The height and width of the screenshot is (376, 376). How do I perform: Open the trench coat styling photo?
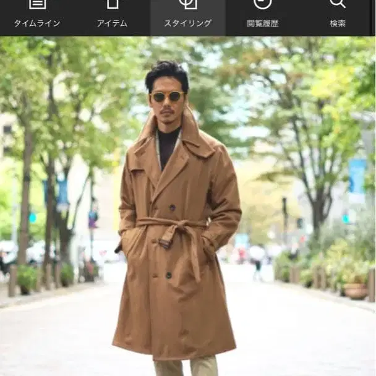pyautogui.click(x=188, y=206)
